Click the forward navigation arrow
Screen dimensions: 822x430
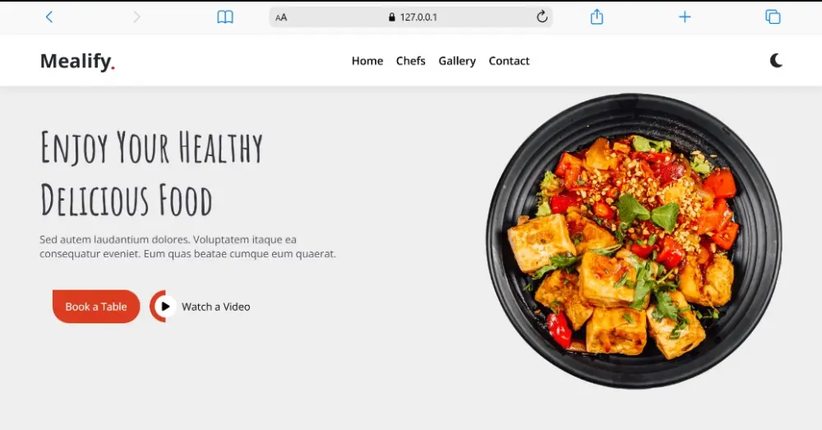point(136,17)
